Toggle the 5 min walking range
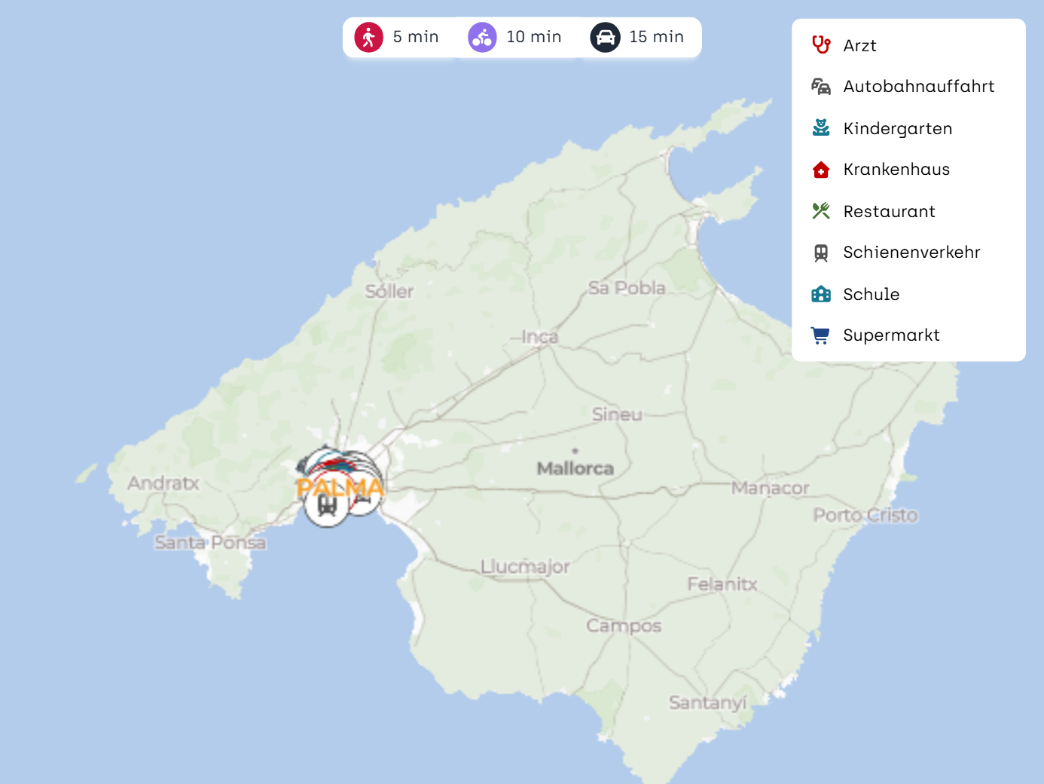 pos(398,37)
